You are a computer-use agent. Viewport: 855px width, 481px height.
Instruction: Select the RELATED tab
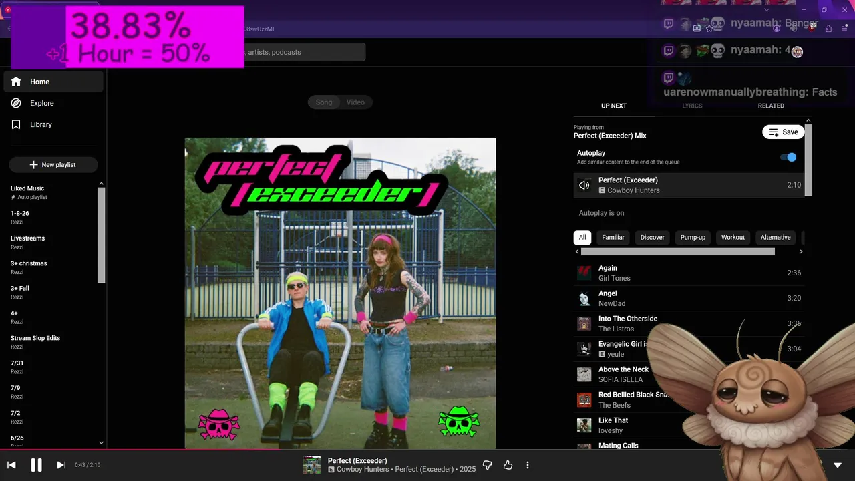click(771, 106)
